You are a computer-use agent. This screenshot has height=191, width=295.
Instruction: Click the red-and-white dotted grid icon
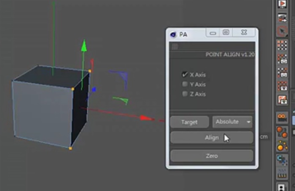click(x=282, y=45)
